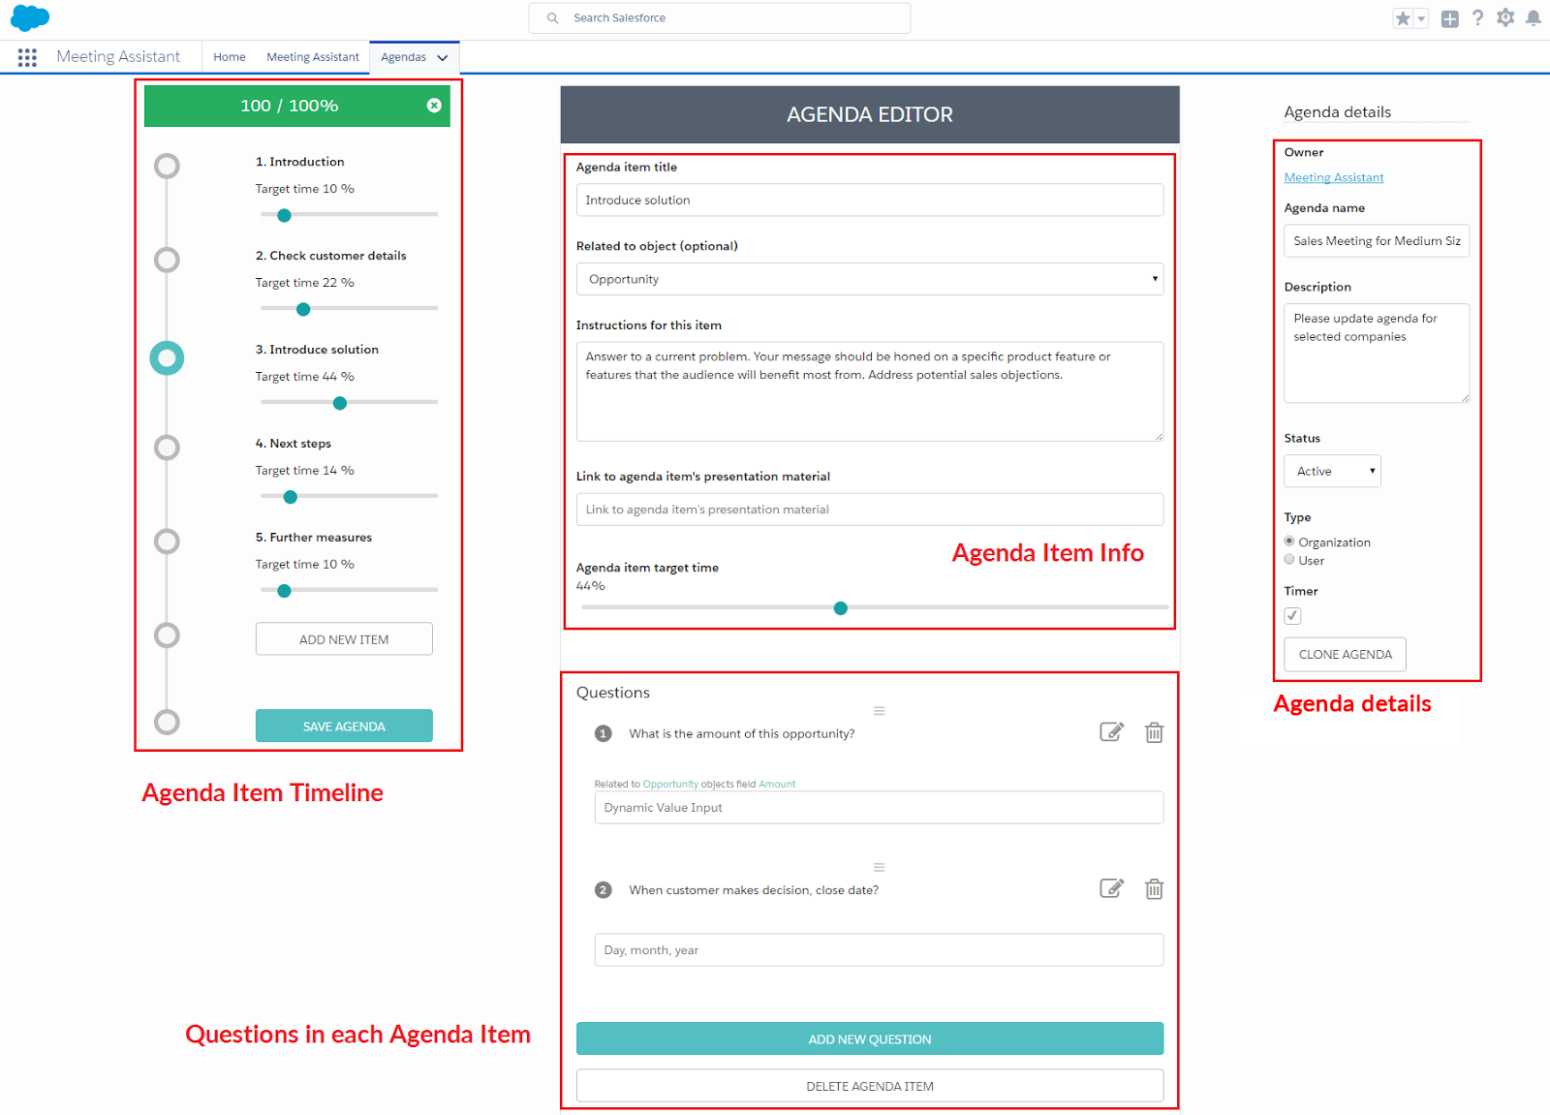Select the User type radio button
Image resolution: width=1550 pixels, height=1115 pixels.
1289,560
